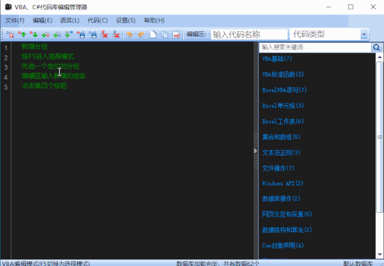Open the 文件(F) menu
Viewport: 384px width, 266px height.
(x=15, y=20)
